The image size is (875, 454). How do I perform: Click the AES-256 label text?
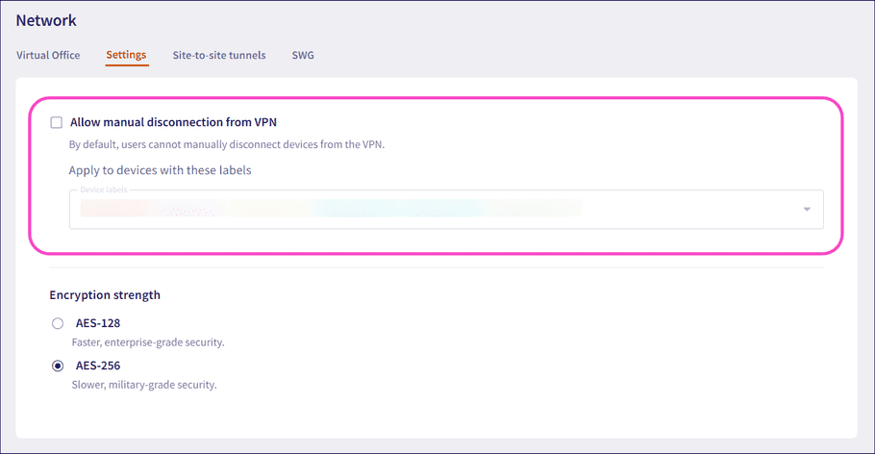98,366
